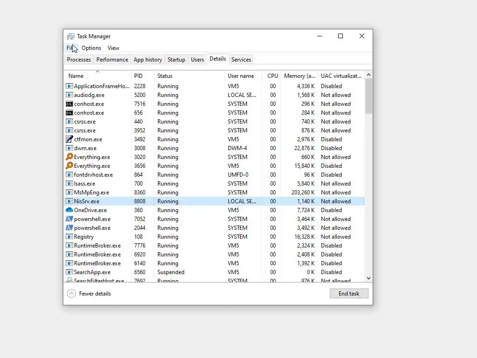Select the UMFD-0 user name cell

(238, 175)
